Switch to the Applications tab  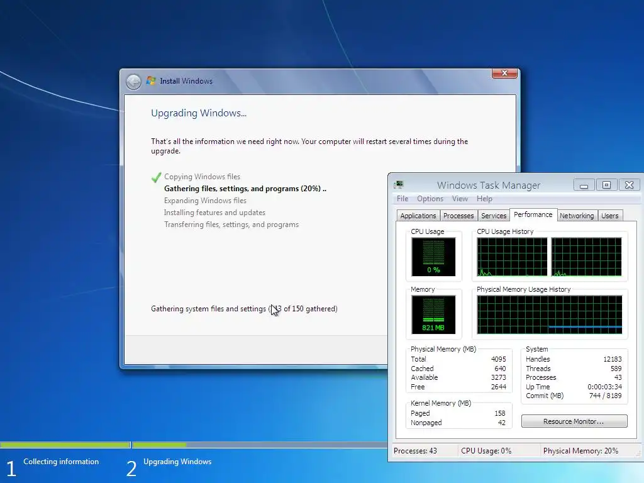click(x=418, y=216)
